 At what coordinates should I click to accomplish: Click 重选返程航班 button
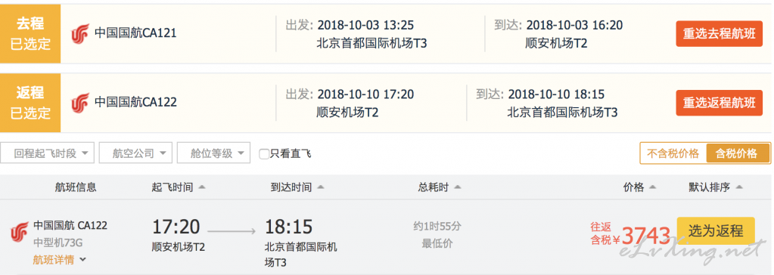pyautogui.click(x=720, y=103)
